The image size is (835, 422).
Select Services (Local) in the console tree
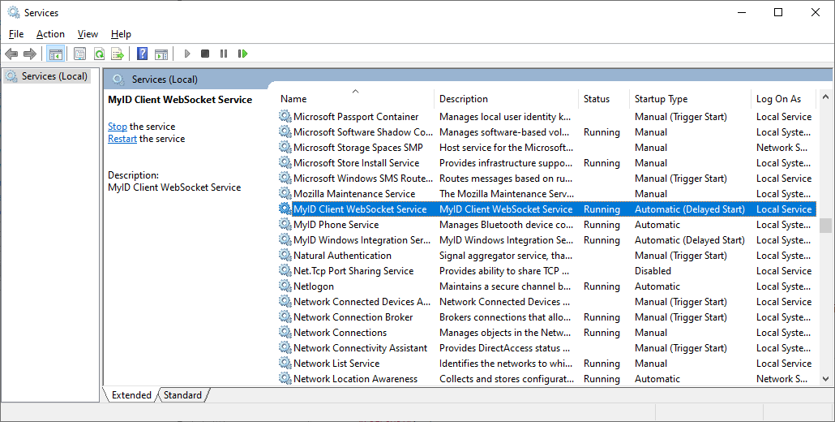[54, 76]
